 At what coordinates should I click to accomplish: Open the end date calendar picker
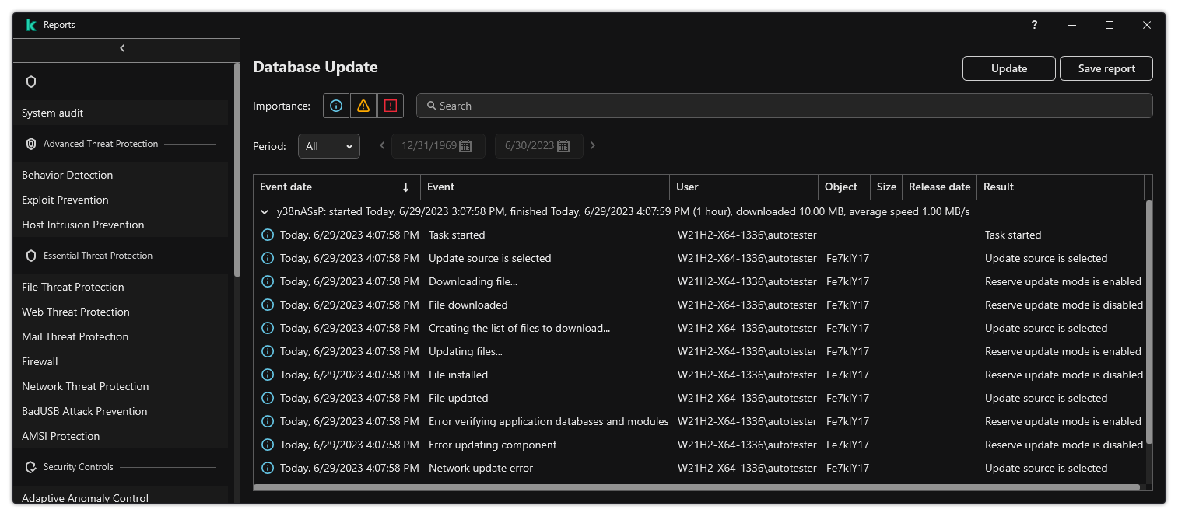pos(573,145)
